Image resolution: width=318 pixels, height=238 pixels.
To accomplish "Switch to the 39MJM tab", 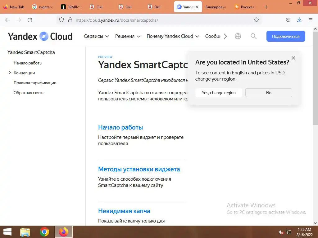I will point(72,7).
